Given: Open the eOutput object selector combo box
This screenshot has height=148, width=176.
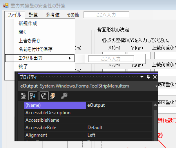Looking at the screenshot, I should (88, 86).
